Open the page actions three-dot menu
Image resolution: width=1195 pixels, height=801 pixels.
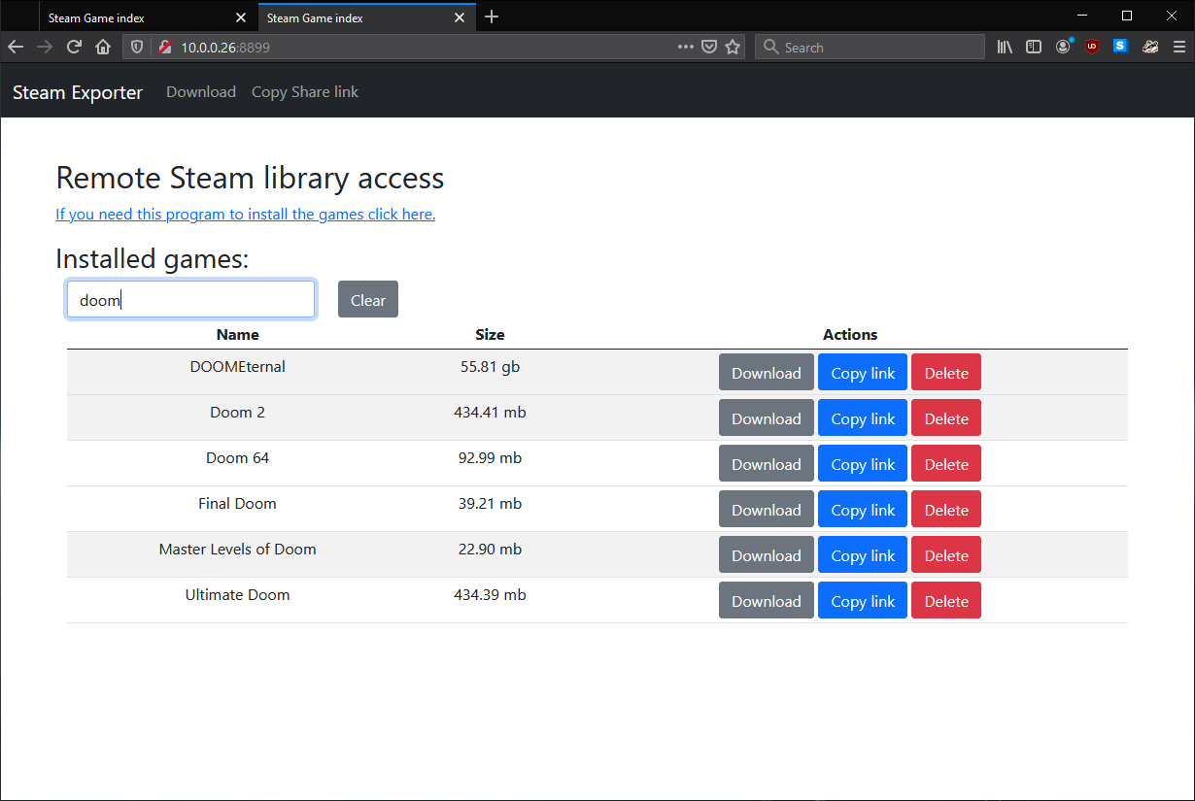pyautogui.click(x=686, y=47)
